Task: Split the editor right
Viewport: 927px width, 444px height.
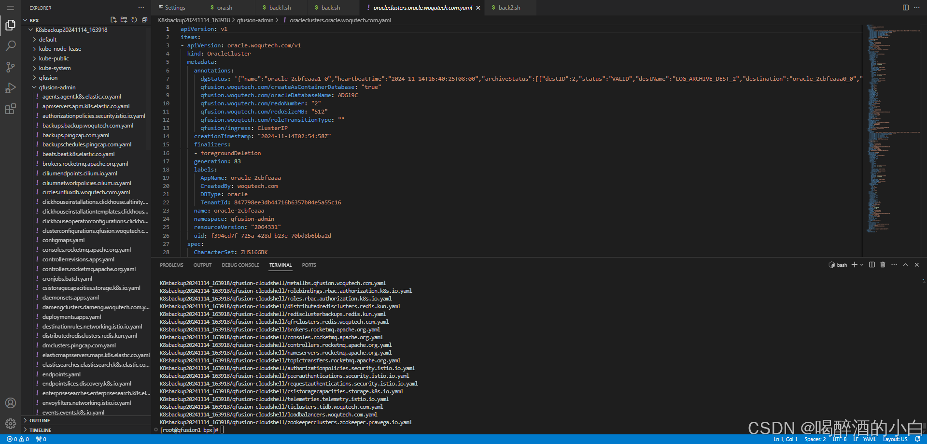Action: point(906,8)
